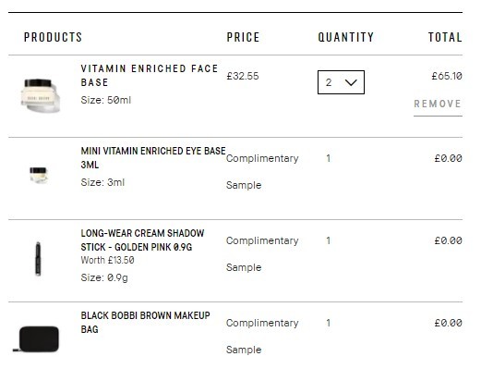
Task: Open Vitamin Enriched Face Base product image
Action: [40, 95]
